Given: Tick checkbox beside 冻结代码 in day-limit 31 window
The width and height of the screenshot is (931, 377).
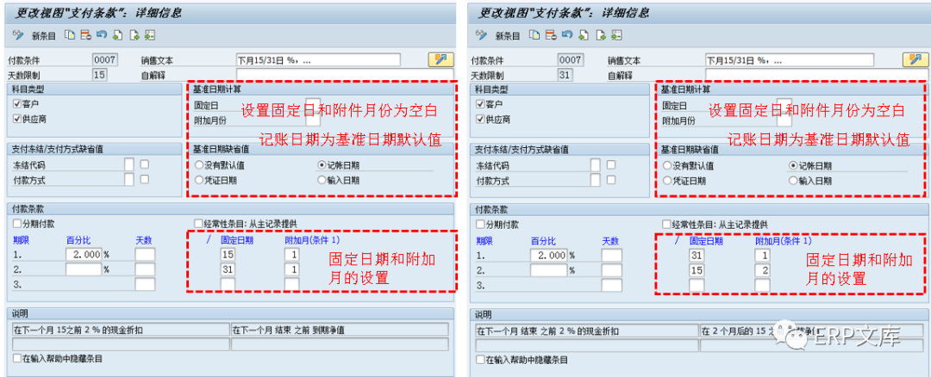Looking at the screenshot, I should point(611,164).
